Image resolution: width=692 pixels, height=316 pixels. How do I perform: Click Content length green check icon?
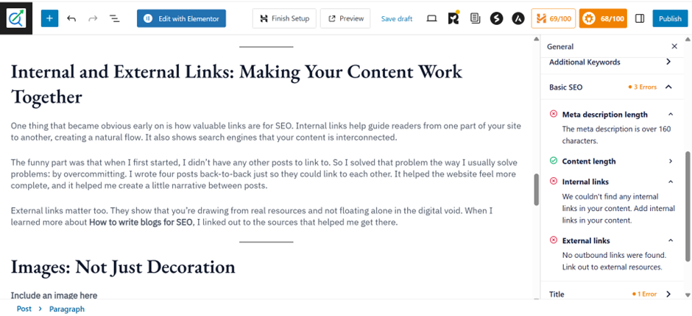tap(554, 161)
